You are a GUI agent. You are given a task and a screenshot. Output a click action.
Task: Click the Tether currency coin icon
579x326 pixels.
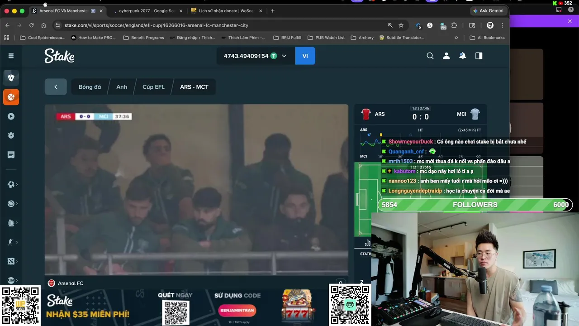pyautogui.click(x=274, y=56)
